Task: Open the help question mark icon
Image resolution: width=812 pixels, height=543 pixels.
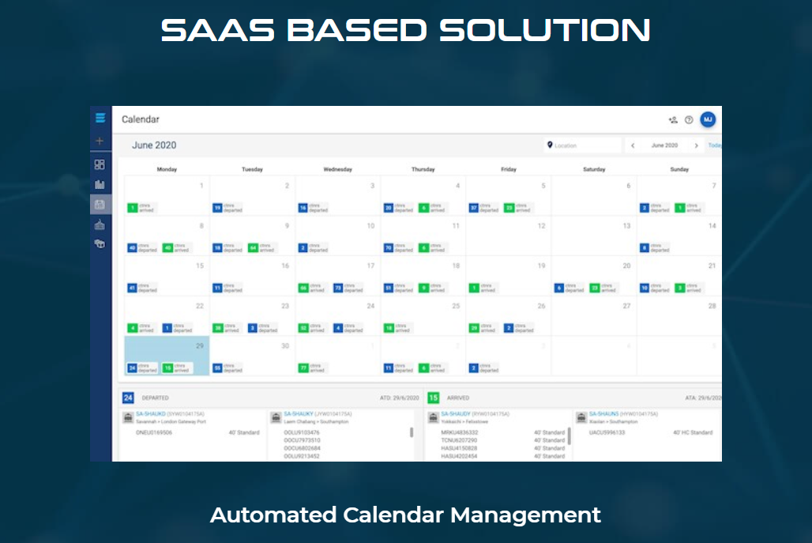Action: 689,119
